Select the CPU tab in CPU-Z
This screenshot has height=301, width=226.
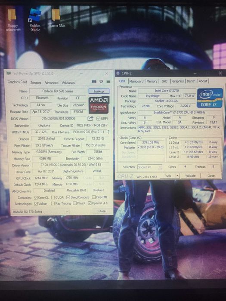(122, 81)
